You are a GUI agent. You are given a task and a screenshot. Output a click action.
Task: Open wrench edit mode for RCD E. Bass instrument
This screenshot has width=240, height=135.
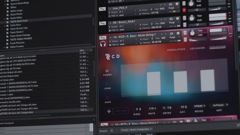click(102, 38)
